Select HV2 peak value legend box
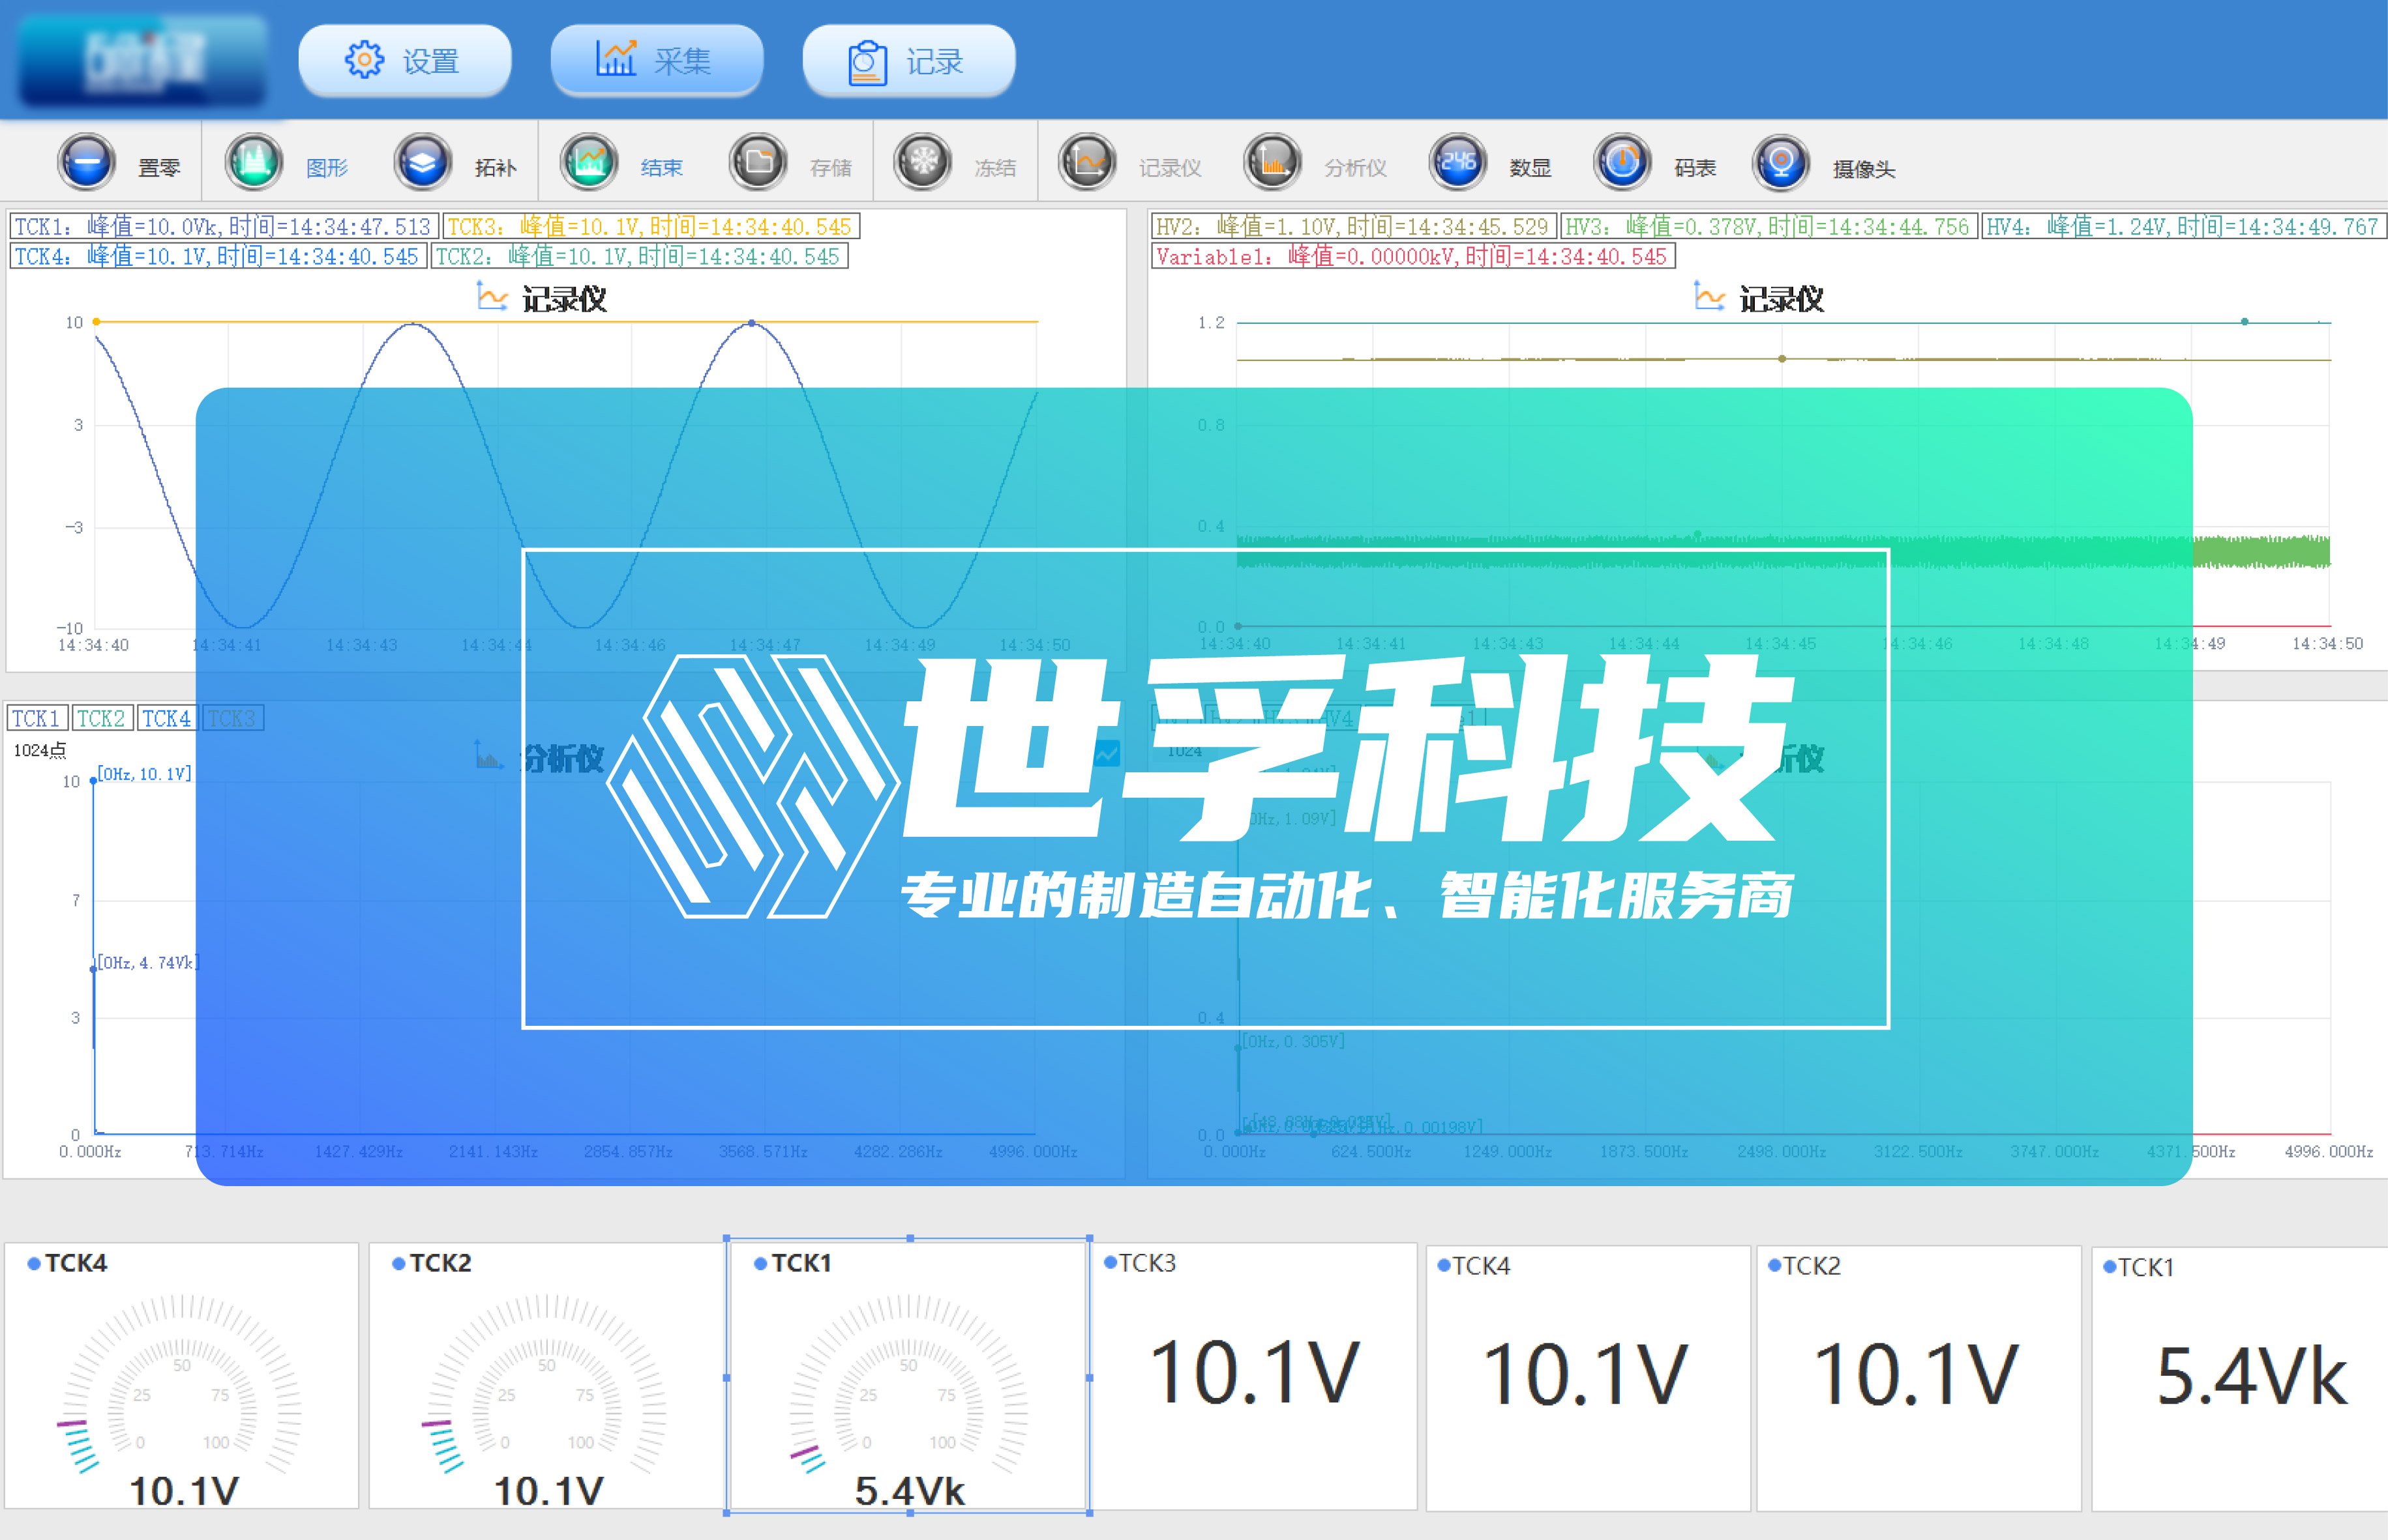2388x1540 pixels. [x=1352, y=227]
